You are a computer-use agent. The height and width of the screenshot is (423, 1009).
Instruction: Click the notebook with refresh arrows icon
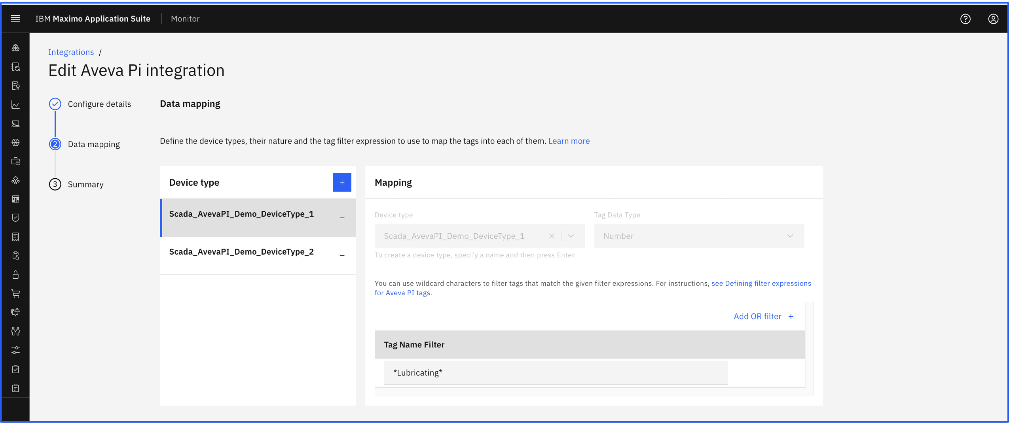pyautogui.click(x=15, y=67)
